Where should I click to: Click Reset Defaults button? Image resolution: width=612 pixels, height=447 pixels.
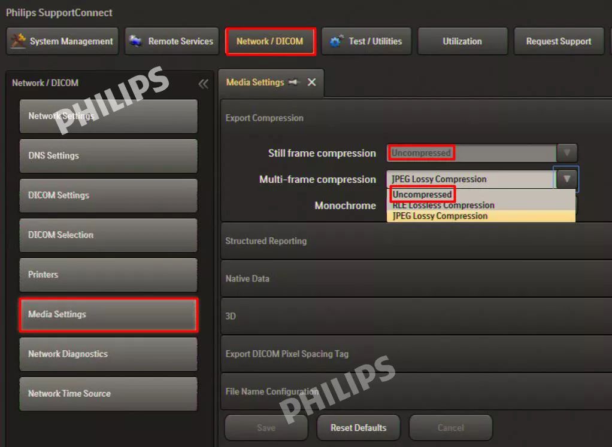pos(358,427)
